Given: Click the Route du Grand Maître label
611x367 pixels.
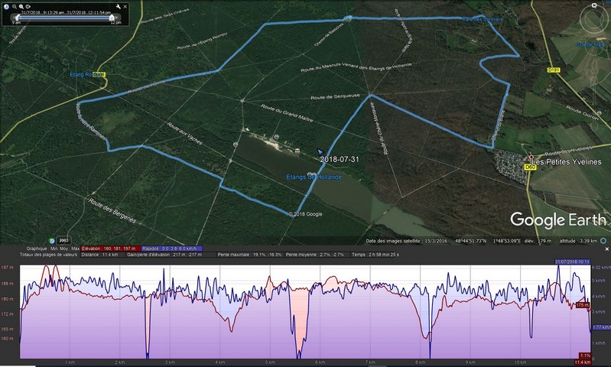Looking at the screenshot, I should (x=288, y=113).
